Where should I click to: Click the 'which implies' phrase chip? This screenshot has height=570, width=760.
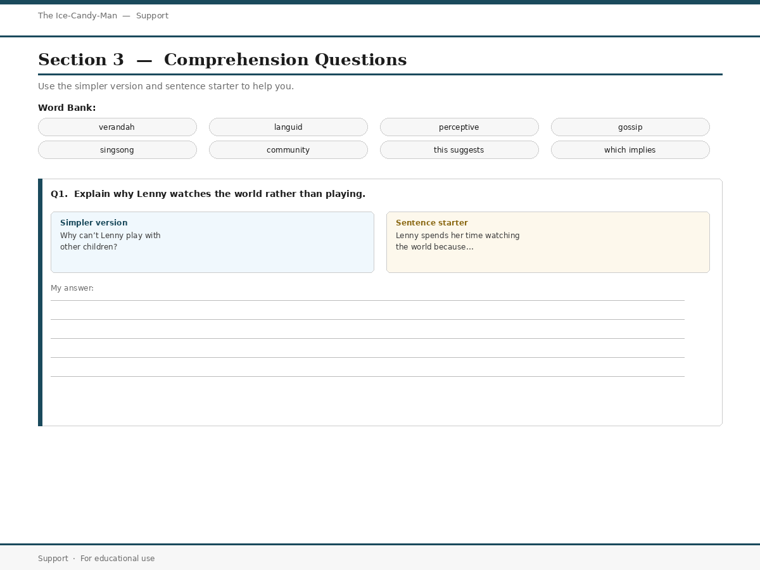630,150
